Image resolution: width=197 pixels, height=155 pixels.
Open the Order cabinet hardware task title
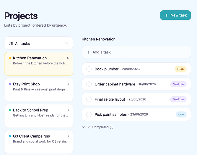[x=115, y=84]
